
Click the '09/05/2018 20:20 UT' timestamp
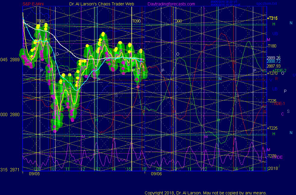click(x=224, y=2)
